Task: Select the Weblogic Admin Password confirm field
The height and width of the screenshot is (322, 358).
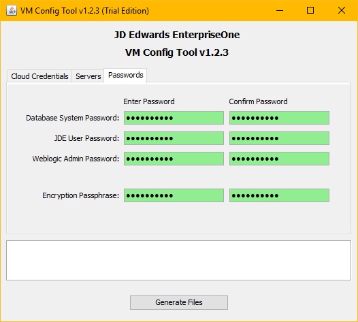Action: tap(279, 159)
